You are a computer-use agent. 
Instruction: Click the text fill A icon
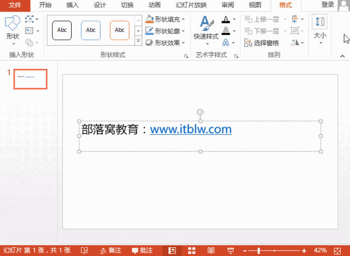click(226, 20)
